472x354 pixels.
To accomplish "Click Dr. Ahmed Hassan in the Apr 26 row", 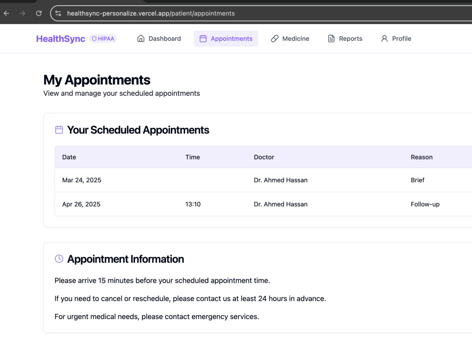I will pyautogui.click(x=280, y=204).
